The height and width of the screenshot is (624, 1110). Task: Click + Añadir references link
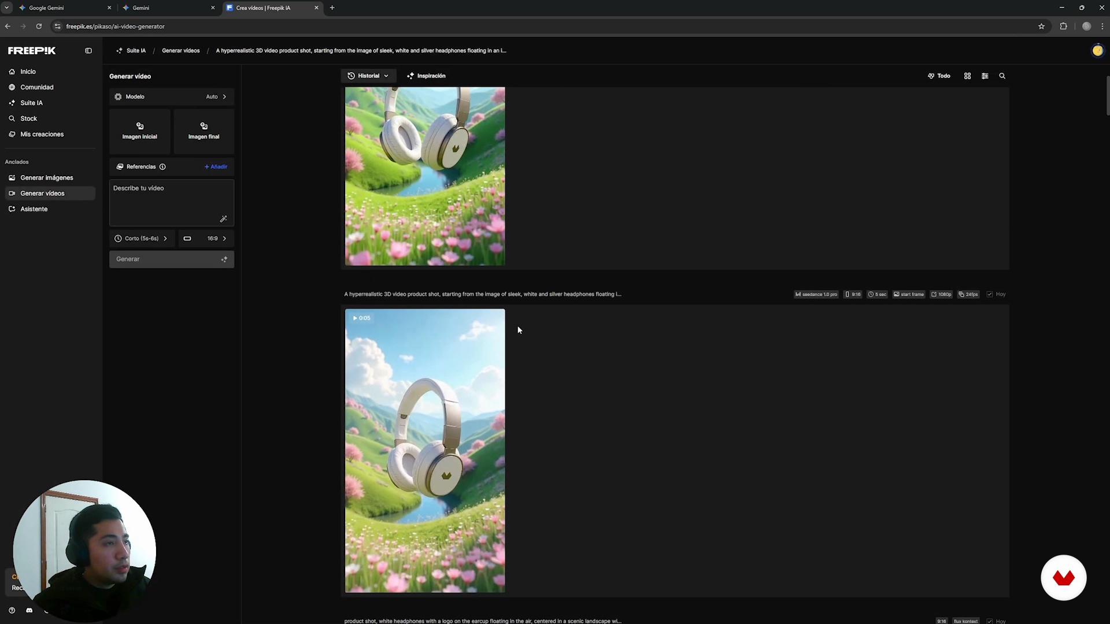216,167
